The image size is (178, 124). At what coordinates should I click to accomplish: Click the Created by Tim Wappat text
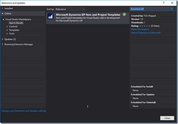click(x=144, y=16)
